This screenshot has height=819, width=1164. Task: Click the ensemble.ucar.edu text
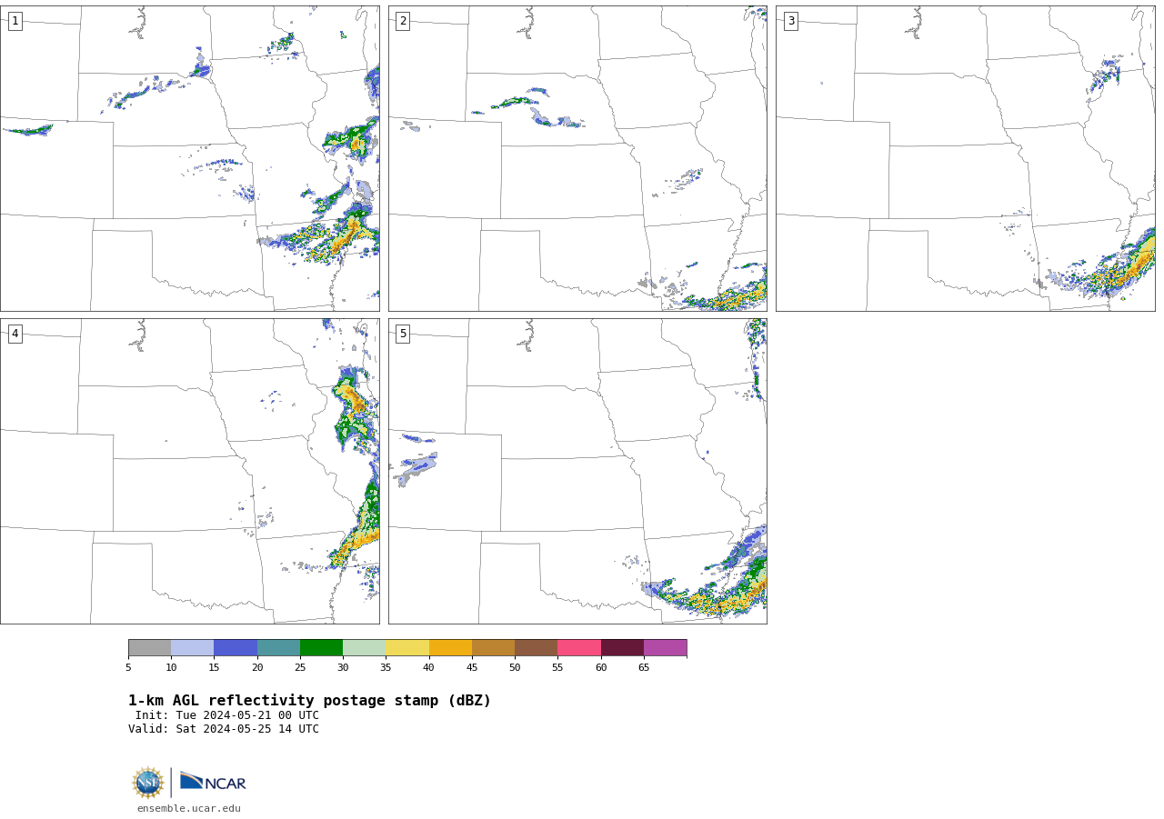(x=189, y=808)
